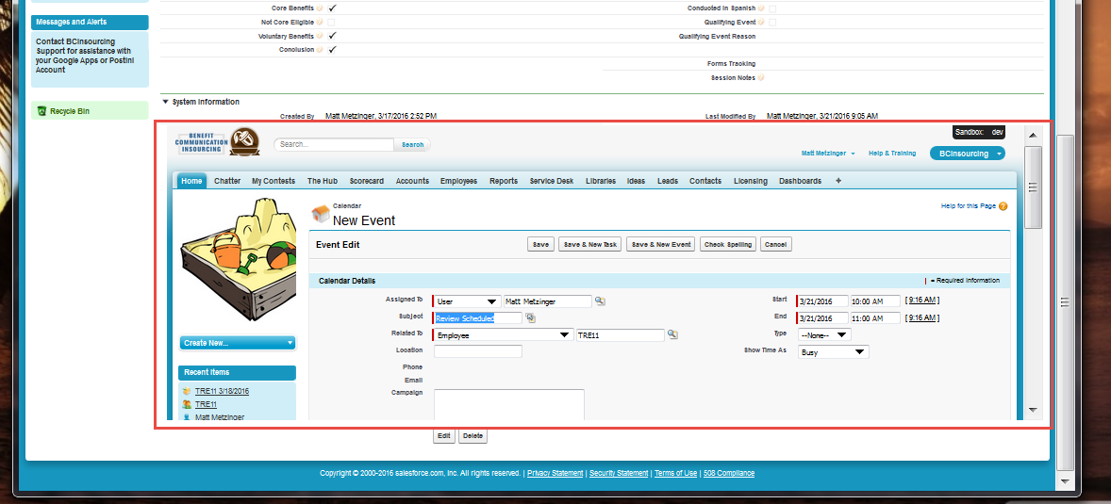Click the Location input field
1111x504 pixels.
pos(478,351)
